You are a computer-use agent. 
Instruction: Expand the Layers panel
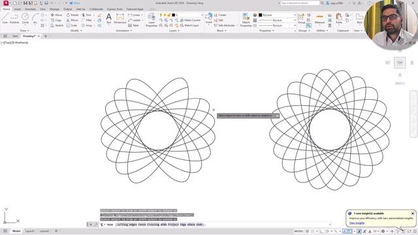[x=174, y=31]
